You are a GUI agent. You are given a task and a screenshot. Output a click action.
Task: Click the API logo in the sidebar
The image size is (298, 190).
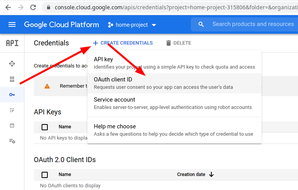12,43
